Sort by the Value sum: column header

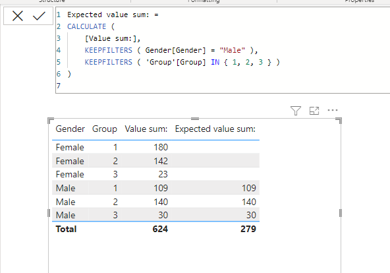[146, 129]
